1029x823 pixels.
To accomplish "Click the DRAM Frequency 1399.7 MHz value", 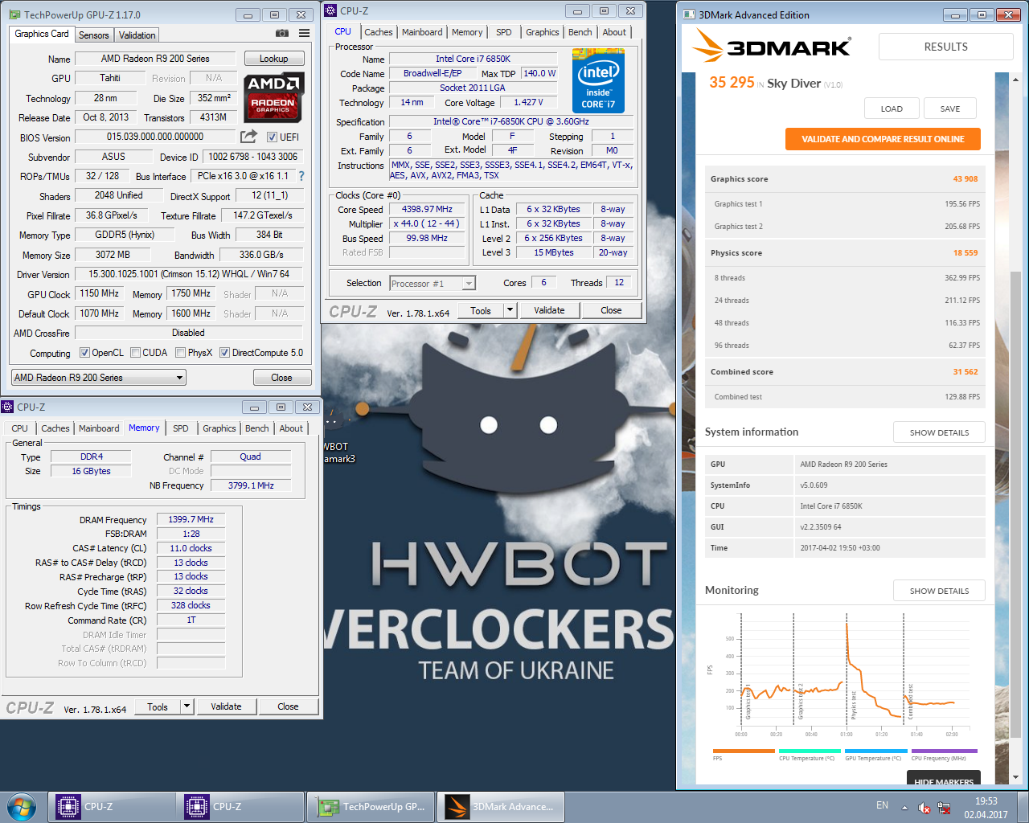I will pyautogui.click(x=191, y=519).
